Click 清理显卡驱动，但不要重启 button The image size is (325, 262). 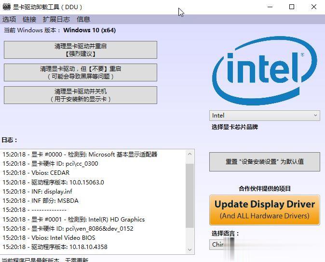tap(81, 72)
